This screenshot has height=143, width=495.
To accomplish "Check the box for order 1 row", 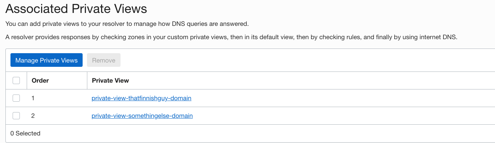I will 16,98.
